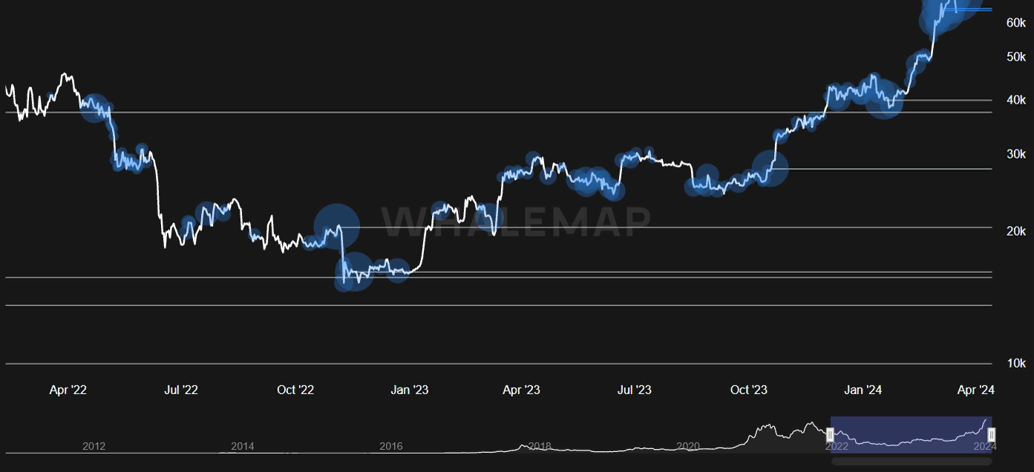The width and height of the screenshot is (1034, 472).
Task: Click the large whale bubble near 20k
Action: click(336, 227)
